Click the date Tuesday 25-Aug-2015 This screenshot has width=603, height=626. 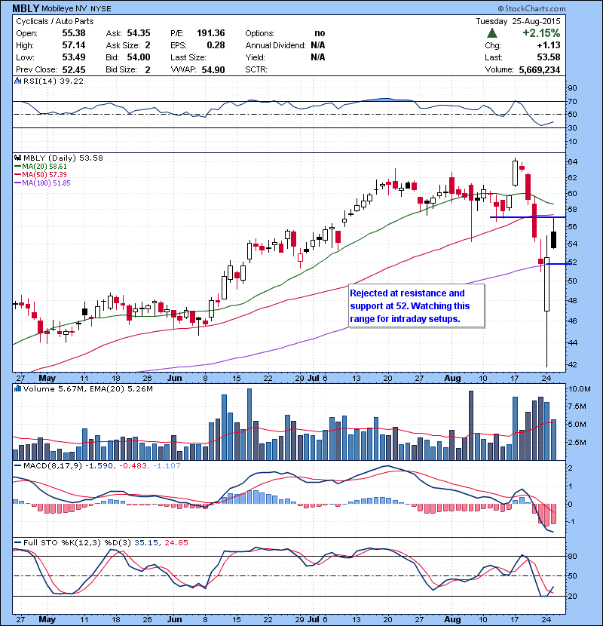click(x=518, y=21)
